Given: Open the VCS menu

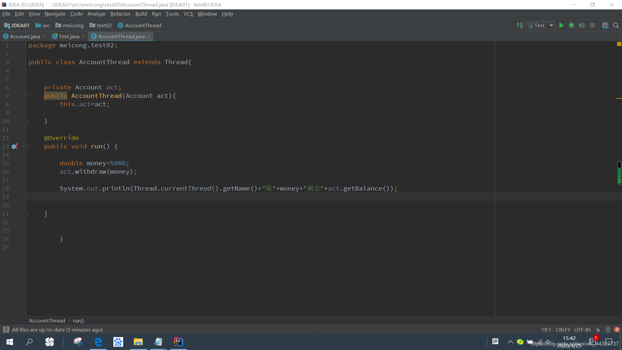Looking at the screenshot, I should (x=188, y=14).
